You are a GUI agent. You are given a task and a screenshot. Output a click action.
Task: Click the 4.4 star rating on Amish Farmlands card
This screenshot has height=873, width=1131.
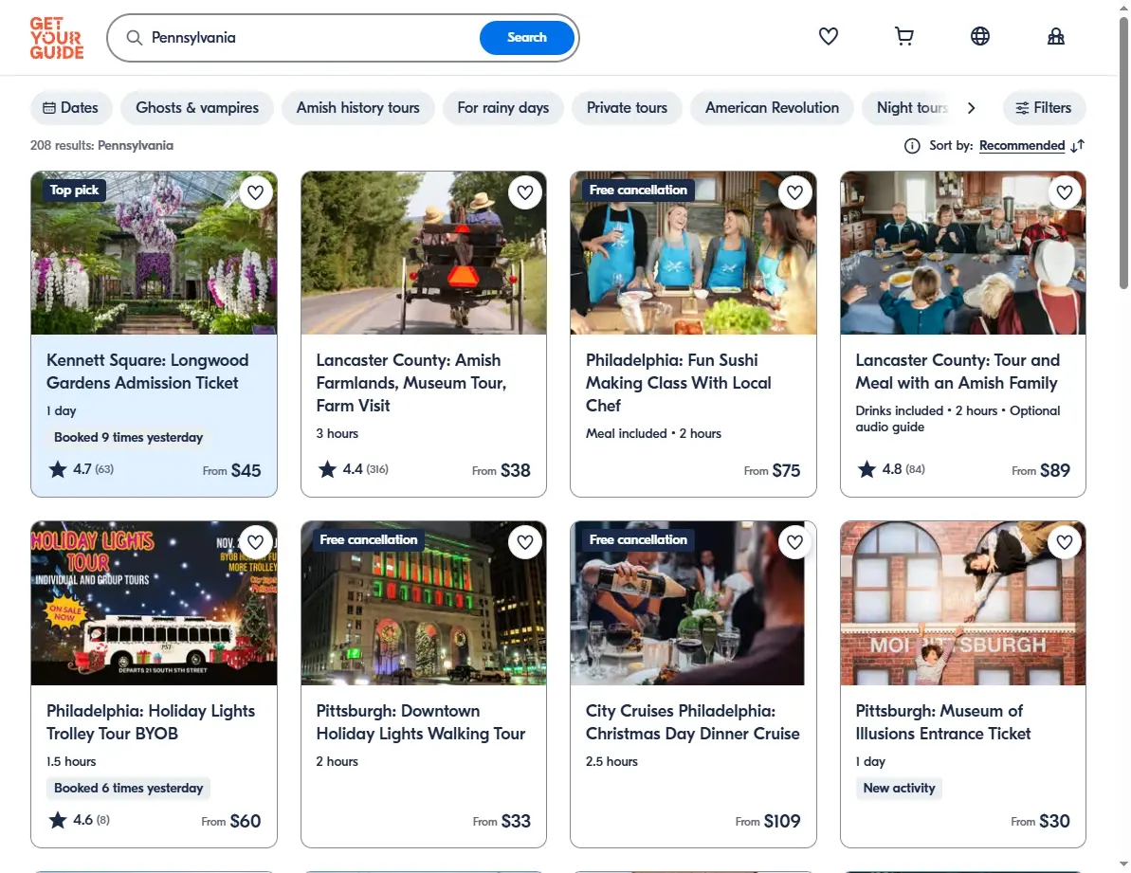pyautogui.click(x=353, y=469)
